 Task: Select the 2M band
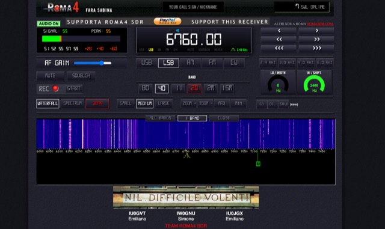pos(211,88)
